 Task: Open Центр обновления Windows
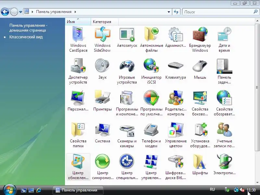78,167
